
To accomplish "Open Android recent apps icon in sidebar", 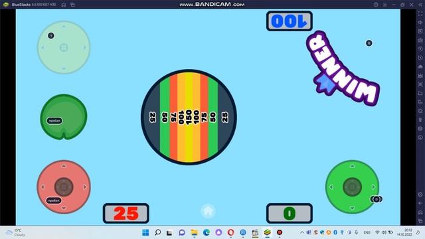I will [x=420, y=221].
